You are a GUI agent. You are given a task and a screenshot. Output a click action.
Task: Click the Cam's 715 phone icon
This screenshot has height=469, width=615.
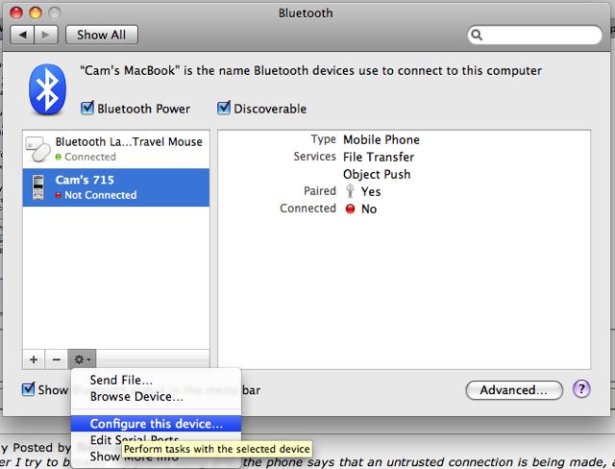pyautogui.click(x=38, y=187)
